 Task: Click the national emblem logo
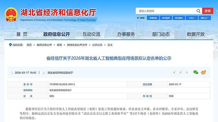(11, 14)
